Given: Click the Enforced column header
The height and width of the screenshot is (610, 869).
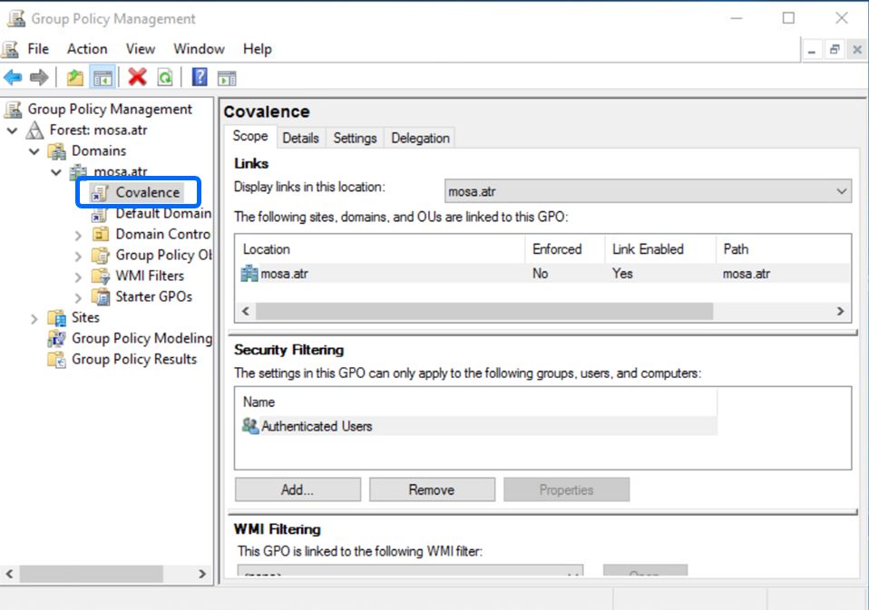Looking at the screenshot, I should (x=565, y=249).
